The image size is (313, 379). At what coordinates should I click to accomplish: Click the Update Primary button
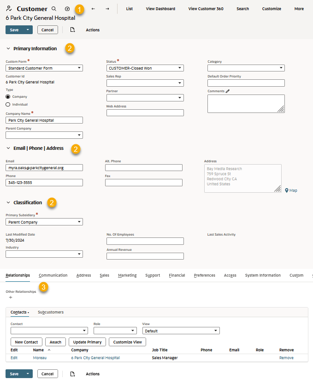(87, 342)
